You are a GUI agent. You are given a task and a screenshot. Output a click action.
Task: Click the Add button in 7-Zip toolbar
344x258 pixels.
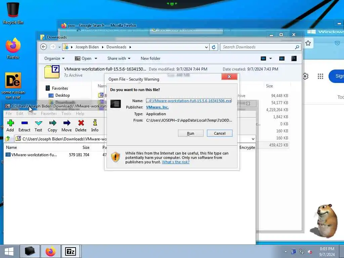(x=10, y=126)
